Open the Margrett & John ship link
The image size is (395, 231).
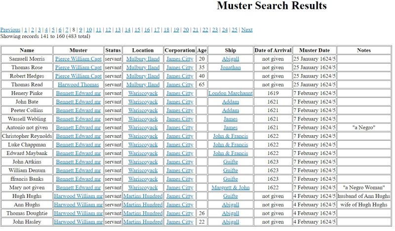pyautogui.click(x=231, y=188)
